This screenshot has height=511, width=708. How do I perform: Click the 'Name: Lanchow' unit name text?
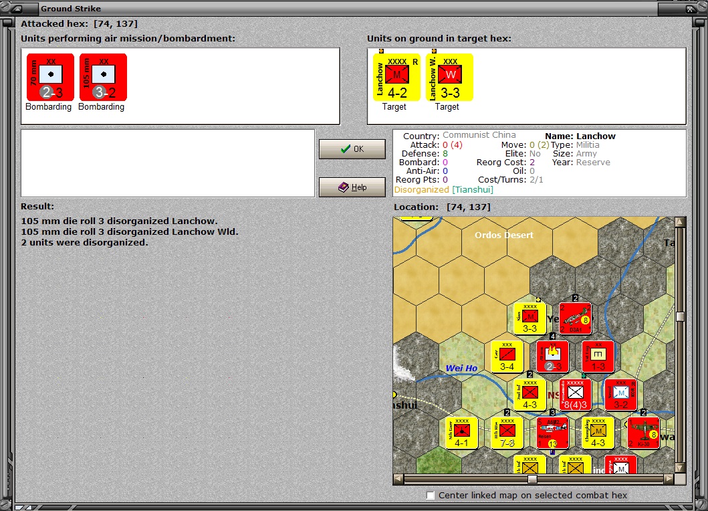580,136
